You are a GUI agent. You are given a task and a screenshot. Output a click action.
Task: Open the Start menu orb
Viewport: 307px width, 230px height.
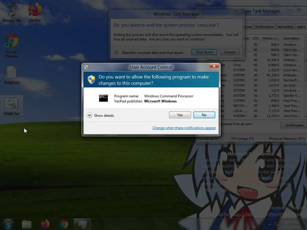tap(8, 224)
